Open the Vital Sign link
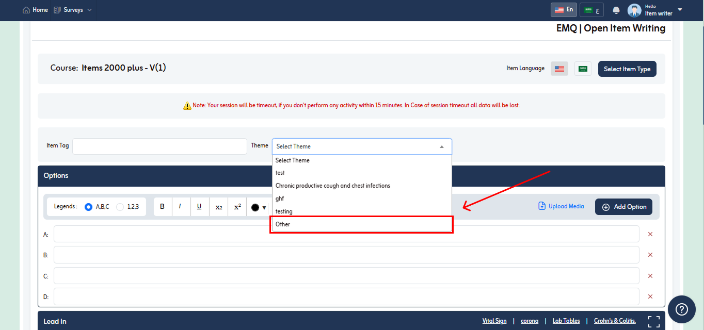The width and height of the screenshot is (704, 330). pyautogui.click(x=494, y=321)
